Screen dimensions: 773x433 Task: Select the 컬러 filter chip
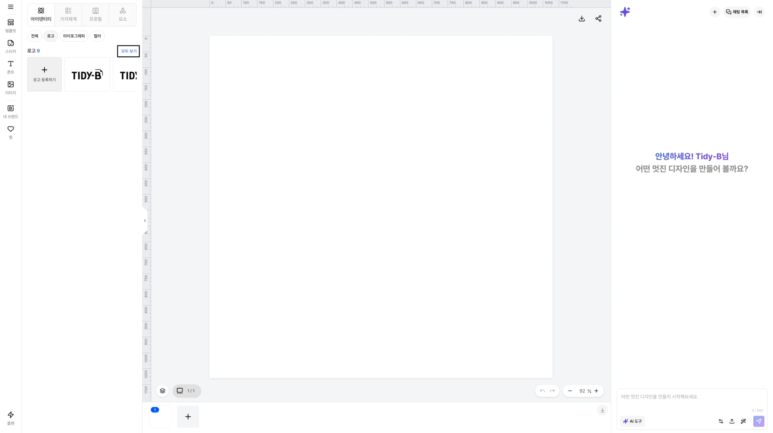tap(97, 36)
